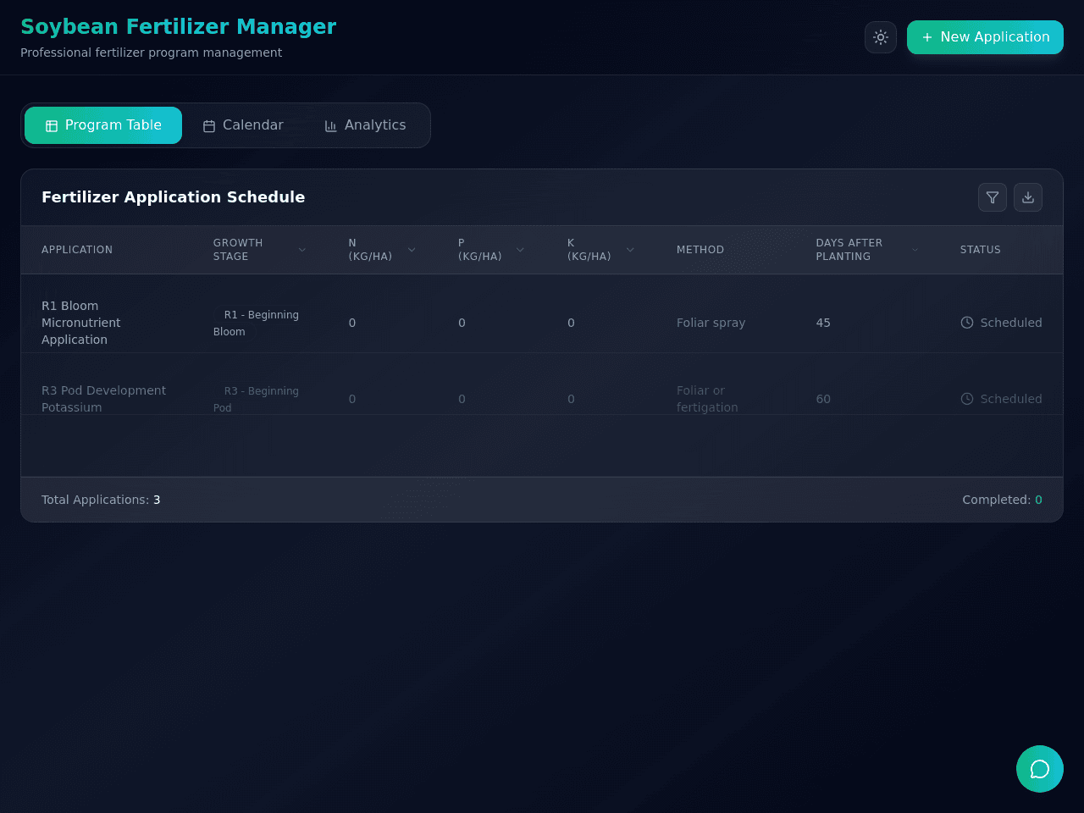Click the table icon on Program Table tab
Screen dimensions: 1084x813
(x=52, y=126)
